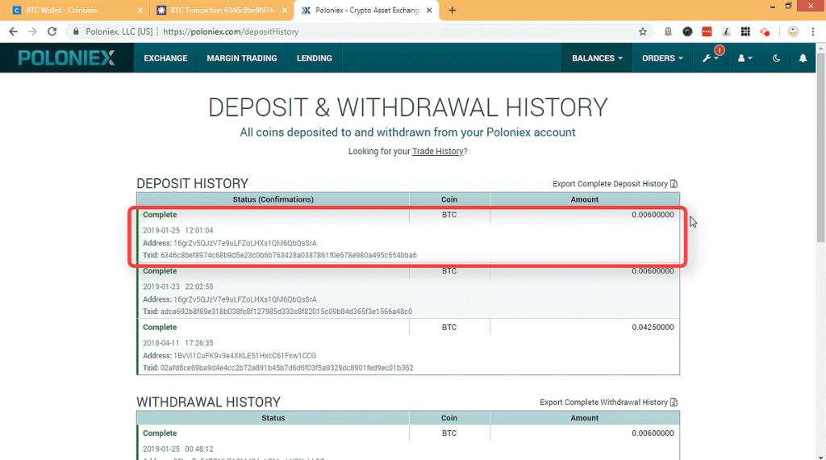Select address 1BvVi1CuFK9v3e4XKLE51HxcC61Fxw1CCG
Image resolution: width=826 pixels, height=460 pixels.
(245, 356)
